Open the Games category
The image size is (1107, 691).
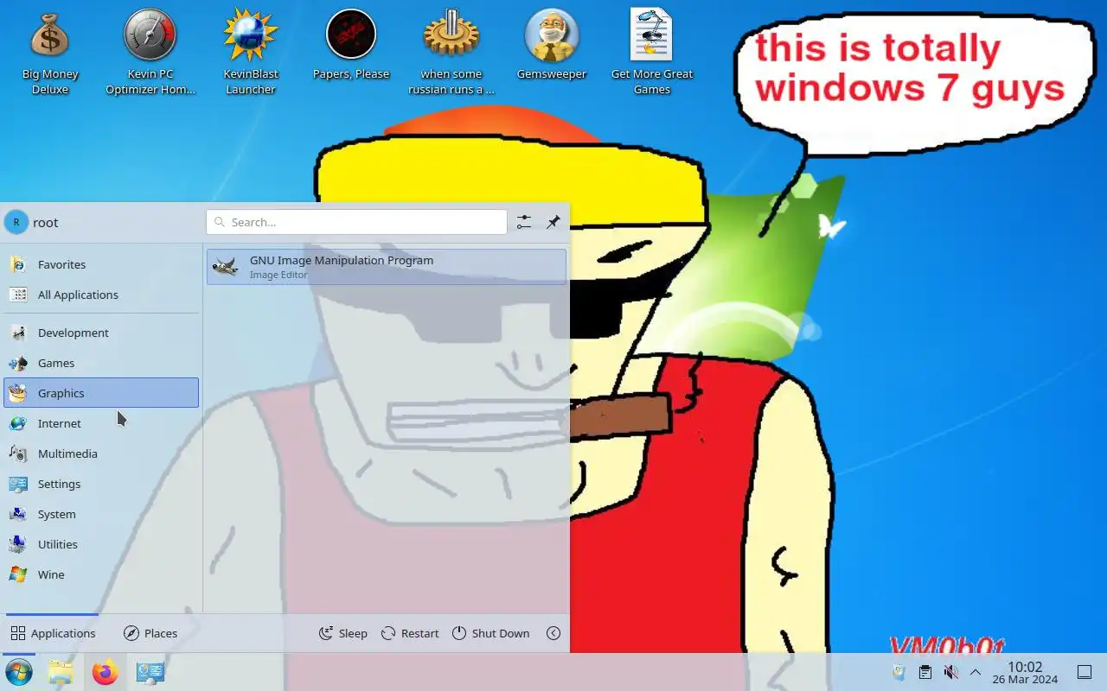point(101,363)
